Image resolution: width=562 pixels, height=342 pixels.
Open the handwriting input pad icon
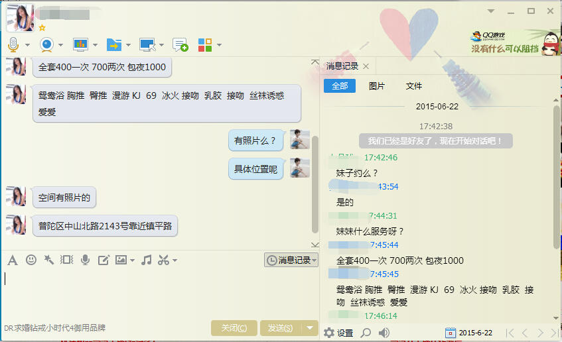pyautogui.click(x=104, y=260)
